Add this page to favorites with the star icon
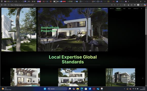Viewport: 147px width, 91px height. (x=121, y=5)
